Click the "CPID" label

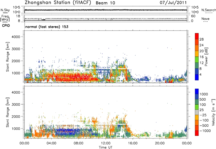6,26
